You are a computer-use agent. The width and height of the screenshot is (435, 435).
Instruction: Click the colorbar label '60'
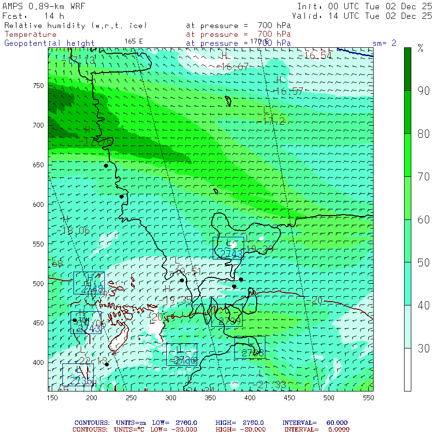[423, 220]
